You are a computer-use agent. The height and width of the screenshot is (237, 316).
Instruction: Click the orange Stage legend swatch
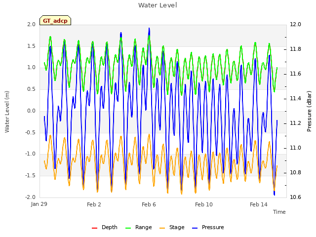(162, 228)
